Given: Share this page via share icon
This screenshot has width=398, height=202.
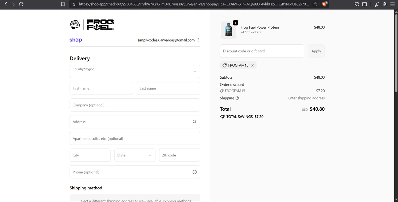Looking at the screenshot, I should [x=315, y=4].
